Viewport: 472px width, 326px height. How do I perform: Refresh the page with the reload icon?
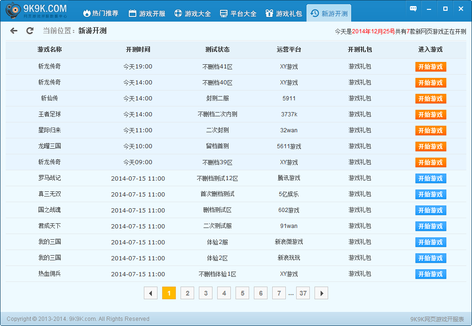pos(30,30)
